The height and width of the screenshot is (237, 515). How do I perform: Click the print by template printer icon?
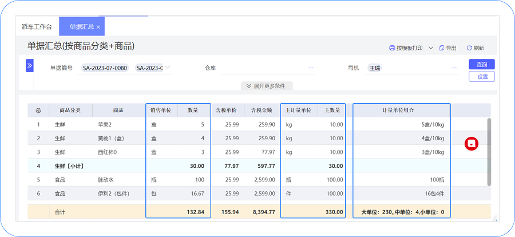point(392,48)
